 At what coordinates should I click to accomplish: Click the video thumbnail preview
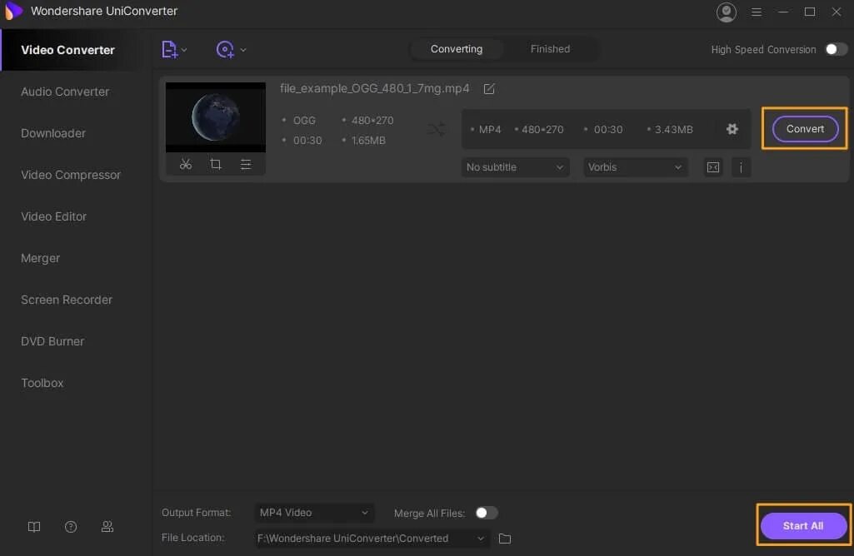coord(216,117)
